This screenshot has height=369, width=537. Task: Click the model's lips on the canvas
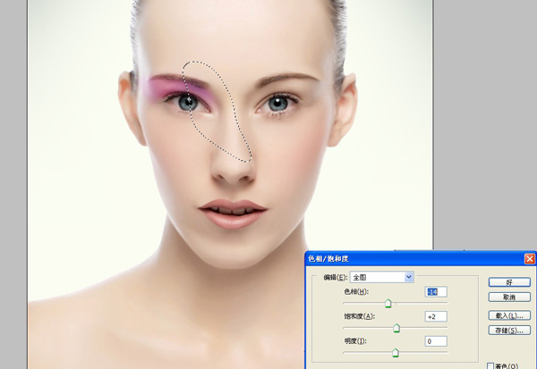(233, 214)
